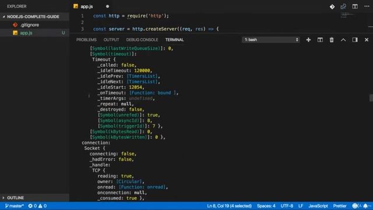The image size is (373, 210).
Task: Click line number 2 in the gutter
Action: [x=82, y=22]
